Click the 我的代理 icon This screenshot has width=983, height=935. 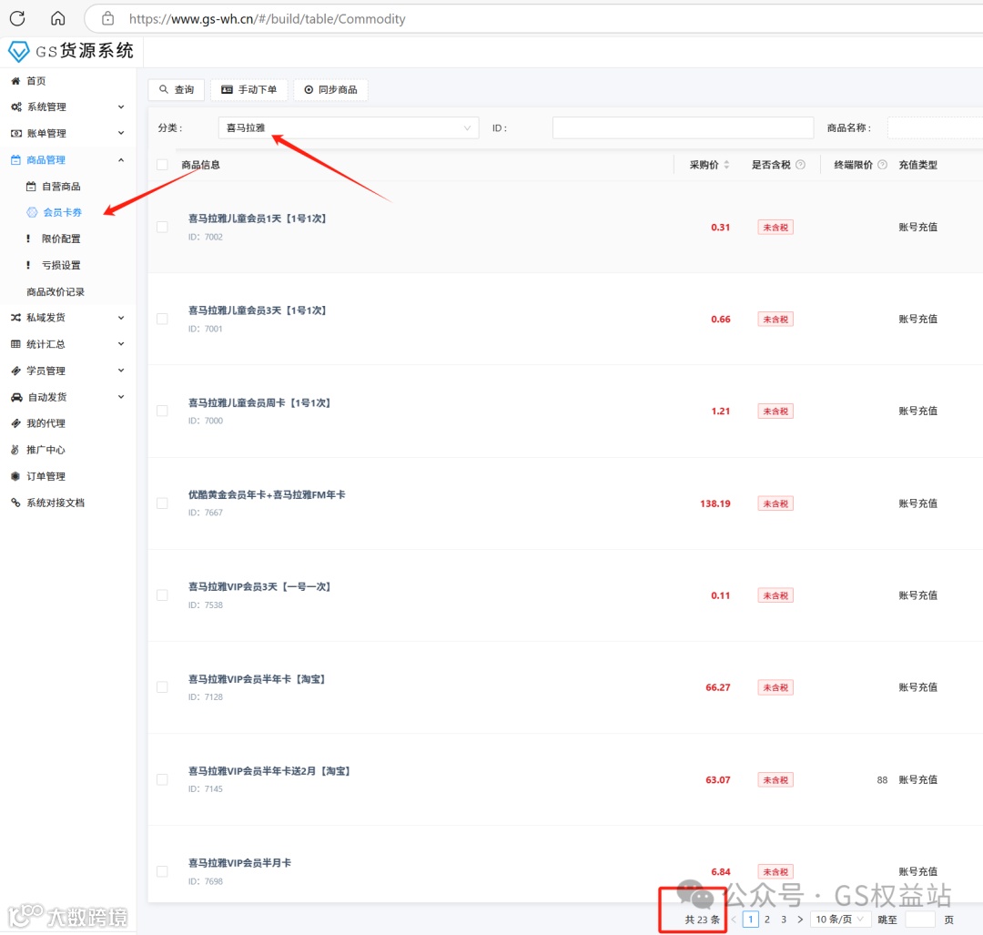pyautogui.click(x=15, y=423)
